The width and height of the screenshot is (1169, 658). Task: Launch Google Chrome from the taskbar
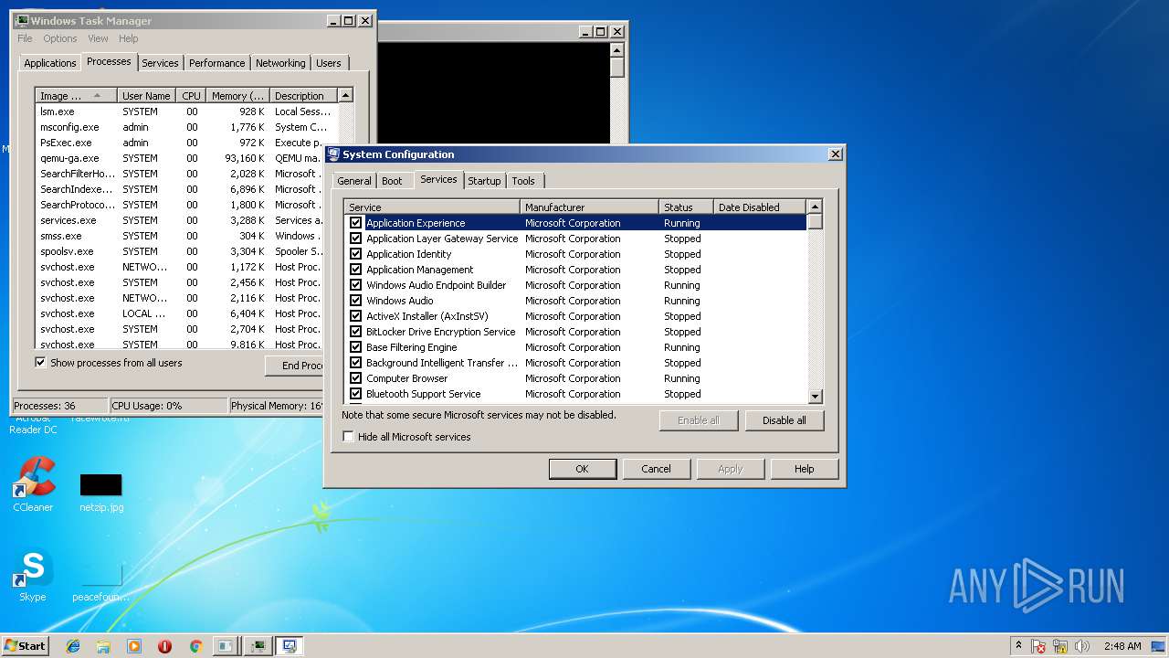(195, 646)
